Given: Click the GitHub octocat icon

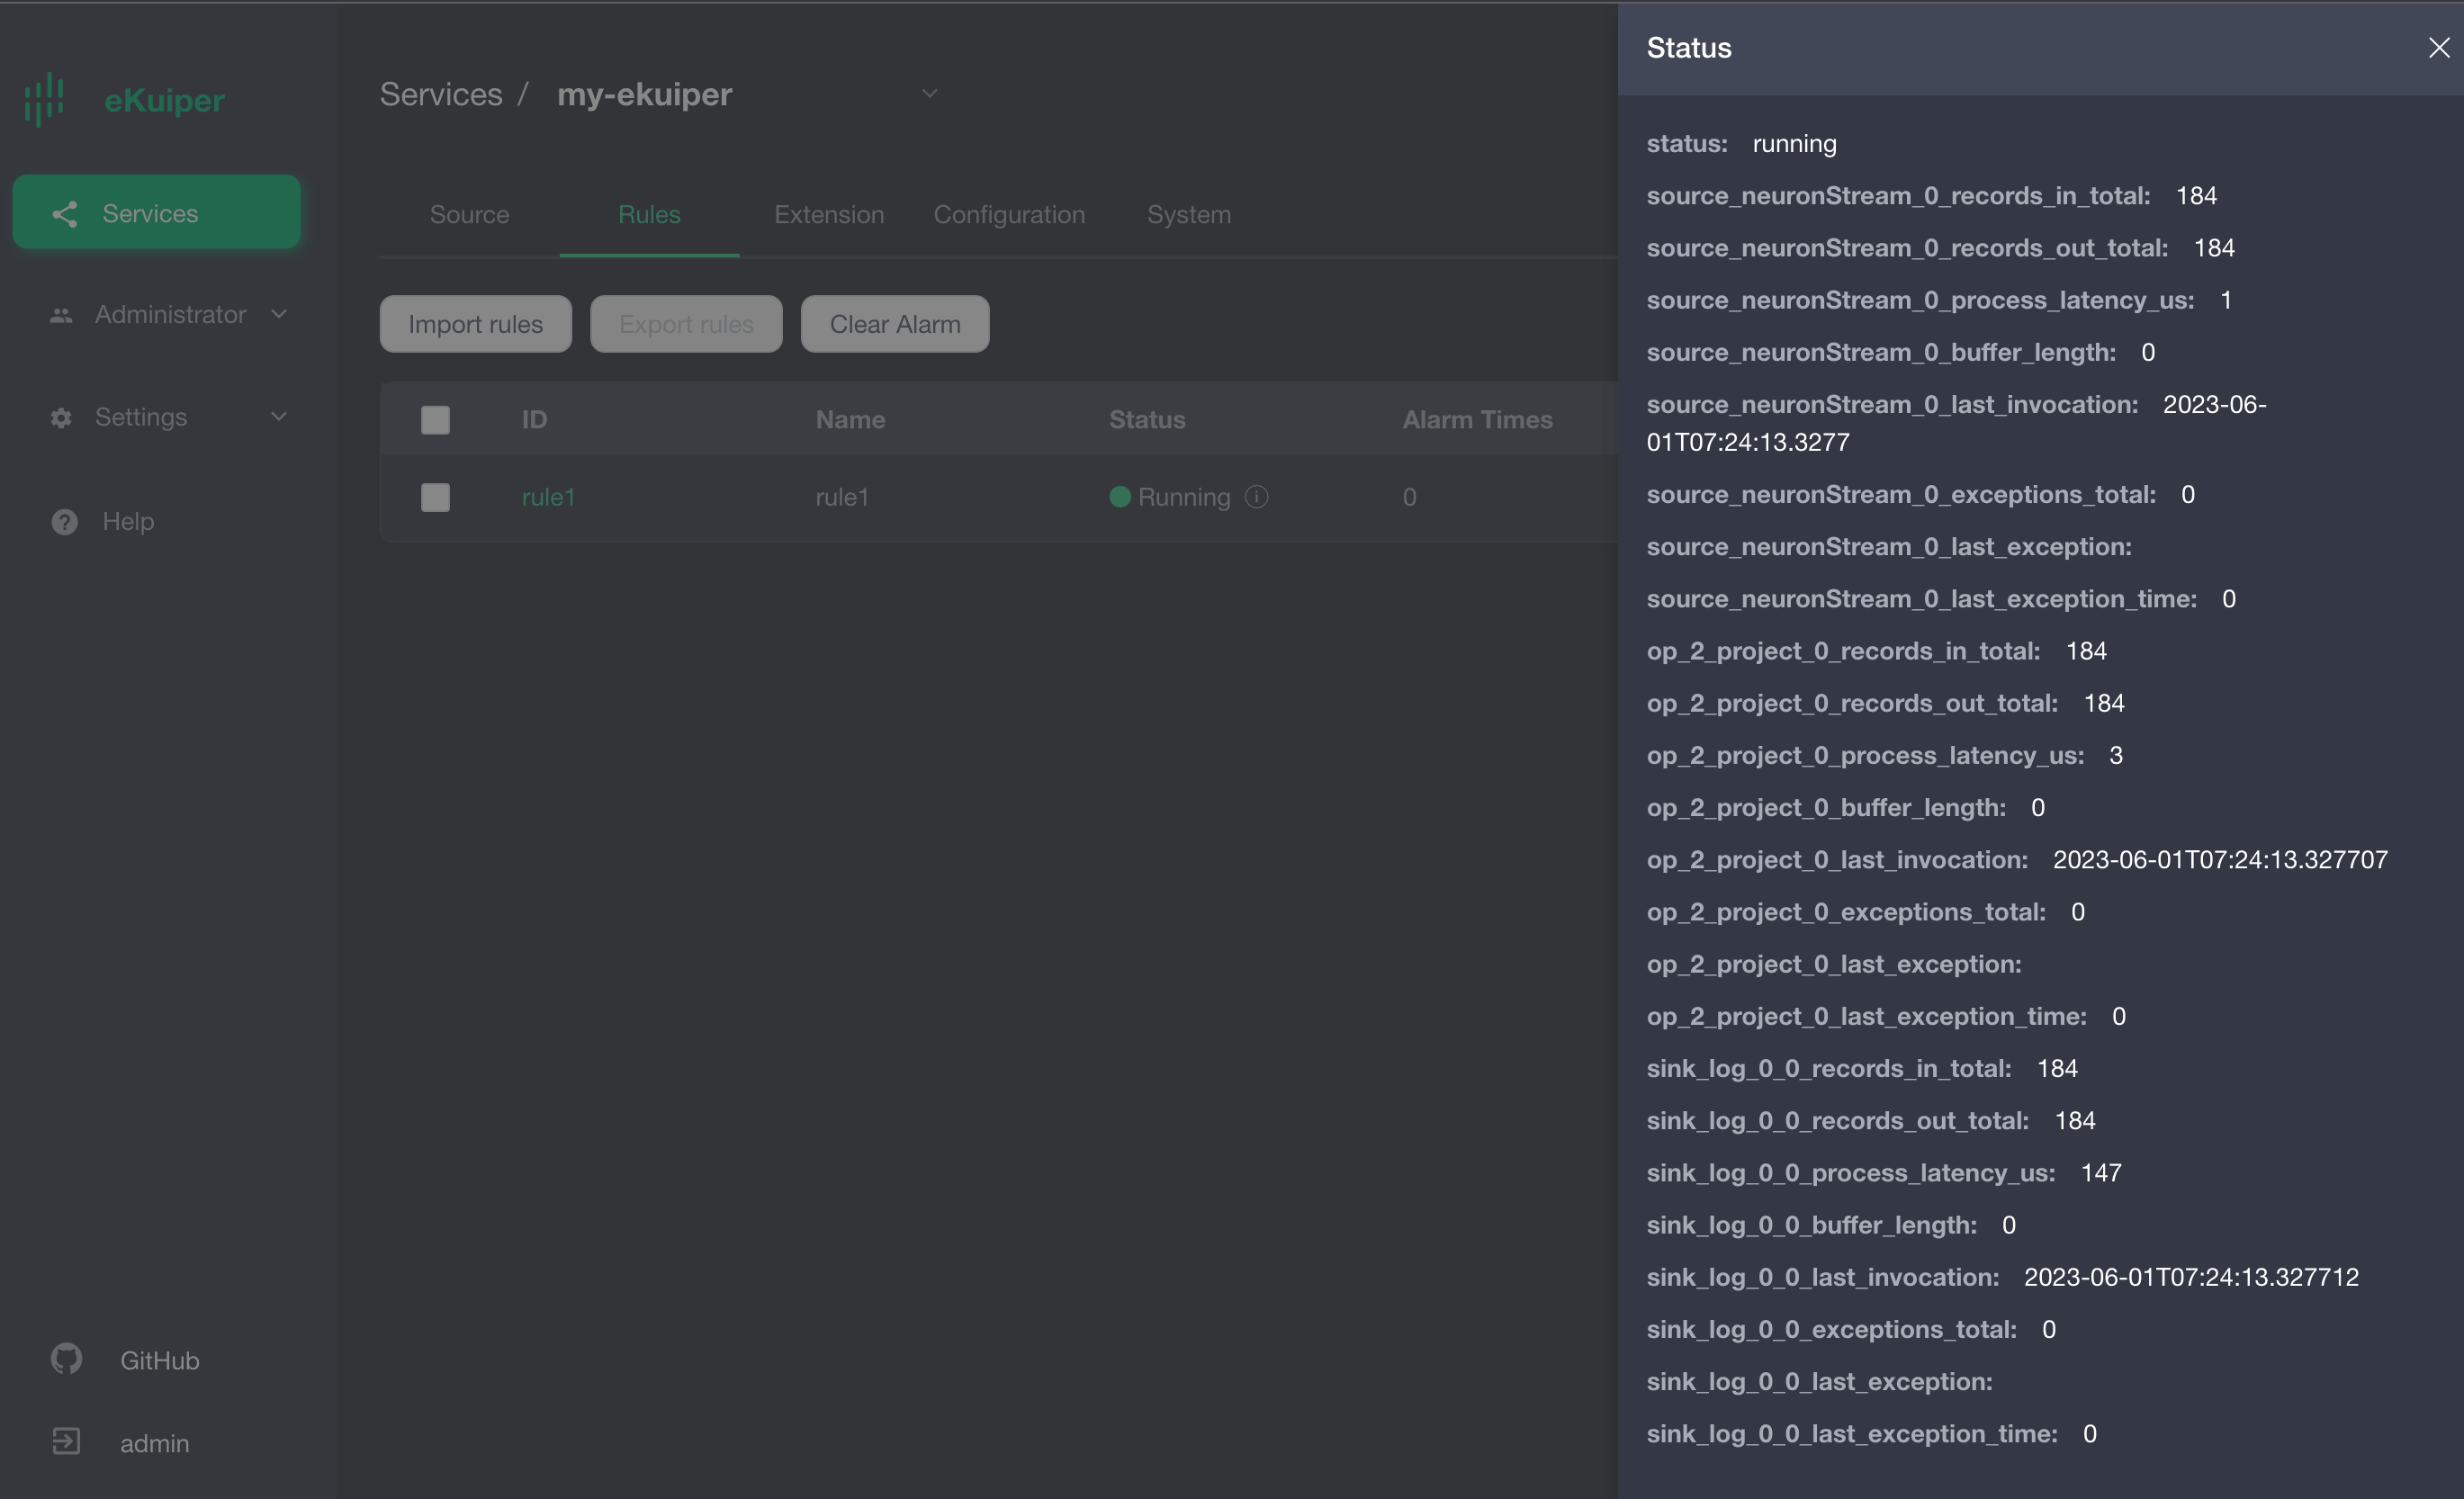Looking at the screenshot, I should point(66,1359).
